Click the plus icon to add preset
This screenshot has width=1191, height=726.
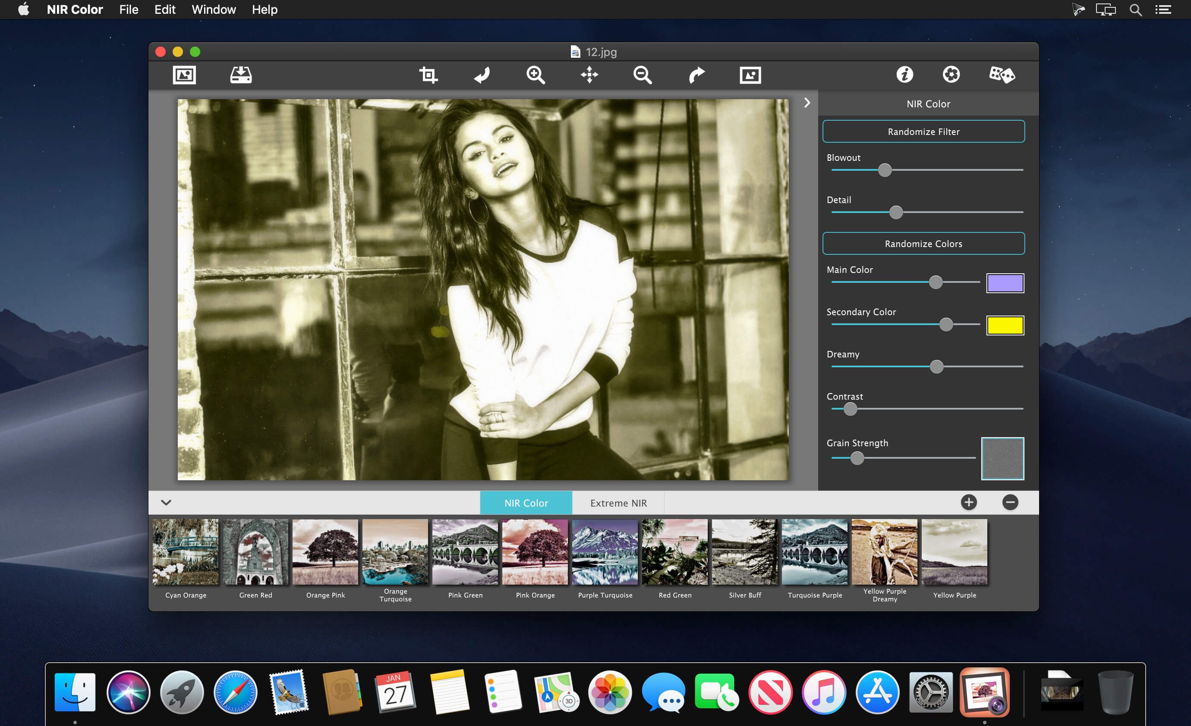click(x=969, y=502)
